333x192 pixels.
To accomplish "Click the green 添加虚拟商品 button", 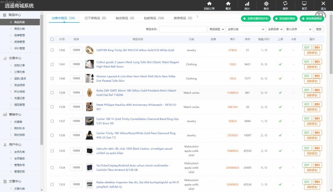I will (285, 19).
